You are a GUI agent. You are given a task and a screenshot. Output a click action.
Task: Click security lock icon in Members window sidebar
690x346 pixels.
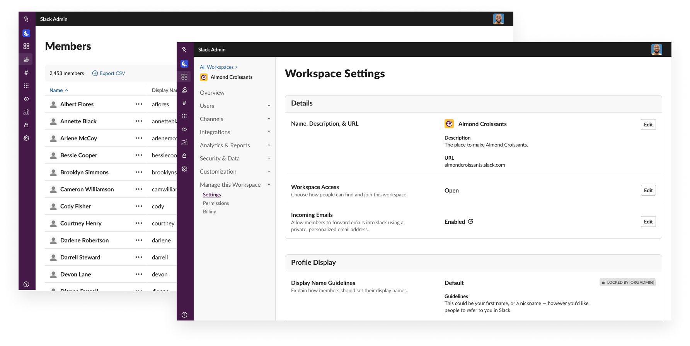[x=26, y=125]
